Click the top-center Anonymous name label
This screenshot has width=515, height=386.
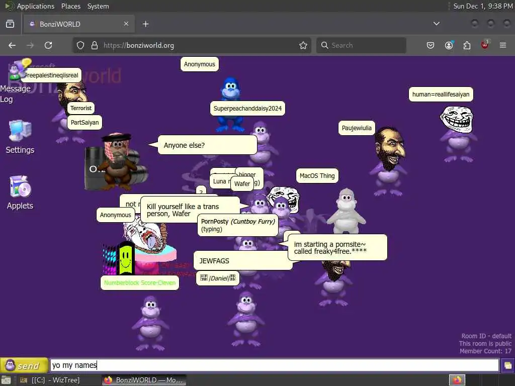[x=199, y=64]
